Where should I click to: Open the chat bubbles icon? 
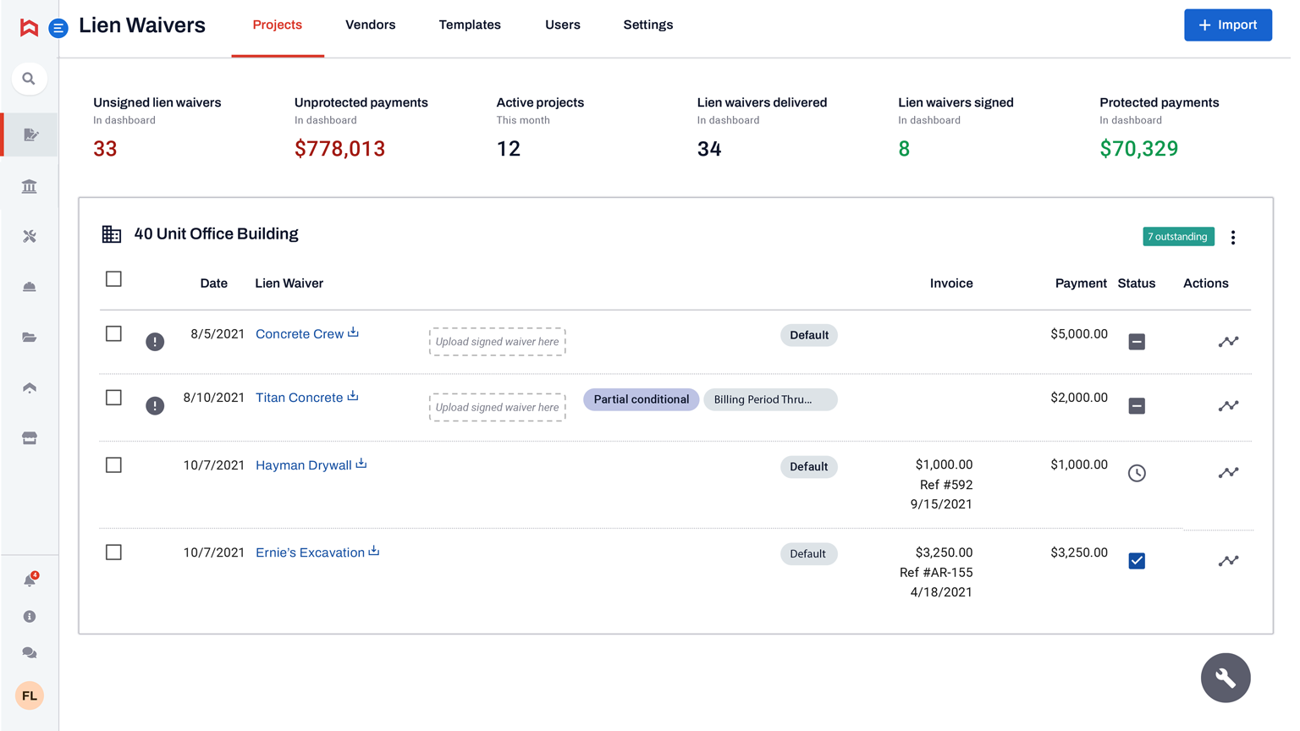[30, 653]
